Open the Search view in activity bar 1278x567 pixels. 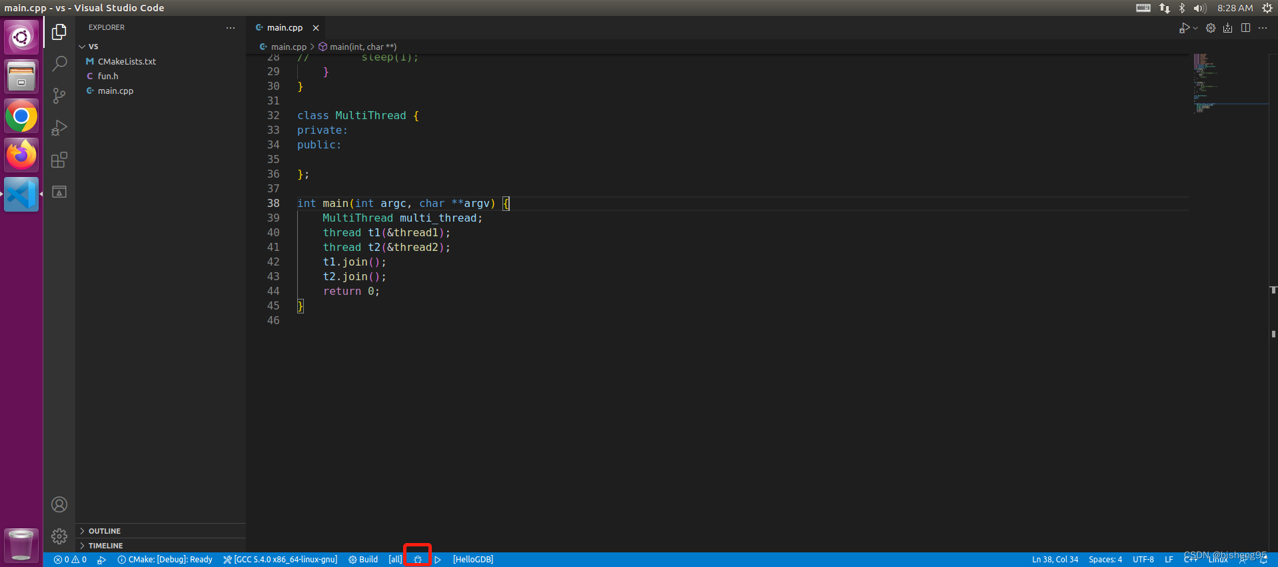coord(59,64)
